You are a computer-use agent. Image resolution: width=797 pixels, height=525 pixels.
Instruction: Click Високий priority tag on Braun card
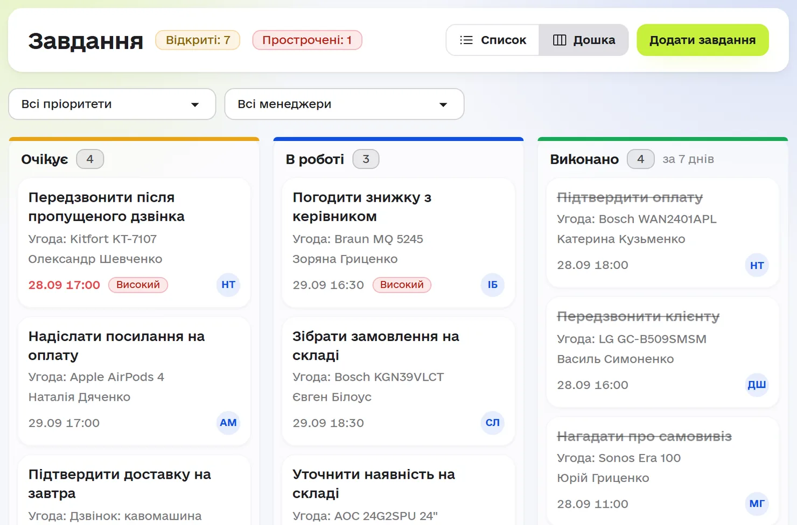pos(402,285)
